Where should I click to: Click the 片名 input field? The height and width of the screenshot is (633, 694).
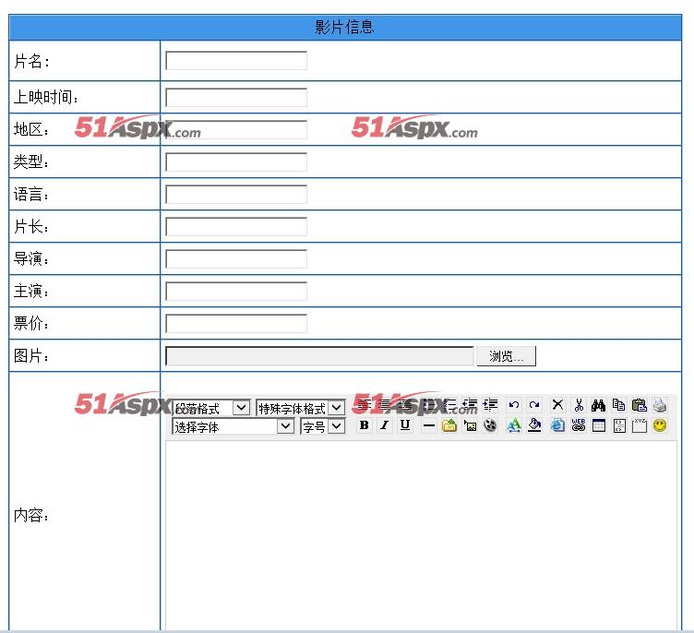[236, 61]
